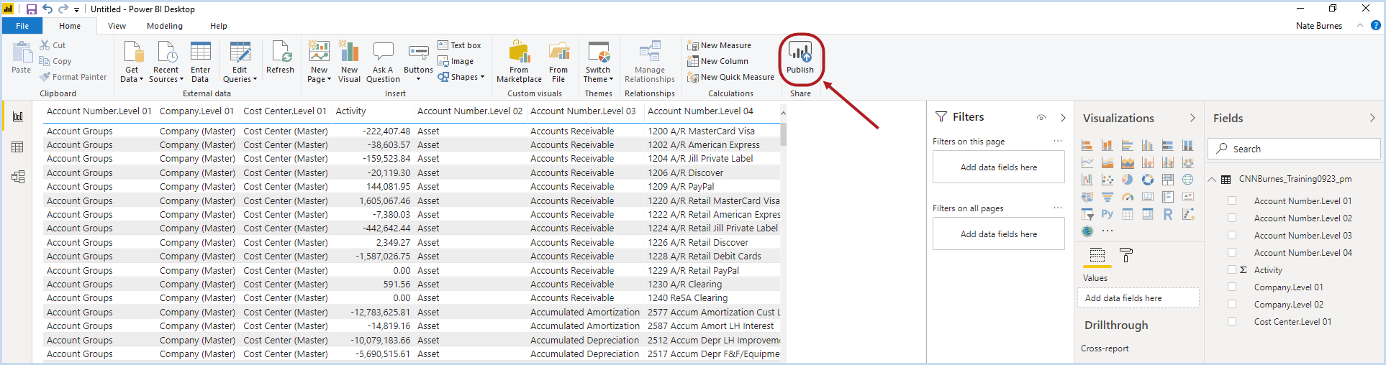Select the Pie chart visualization
This screenshot has width=1386, height=365.
tap(1127, 180)
